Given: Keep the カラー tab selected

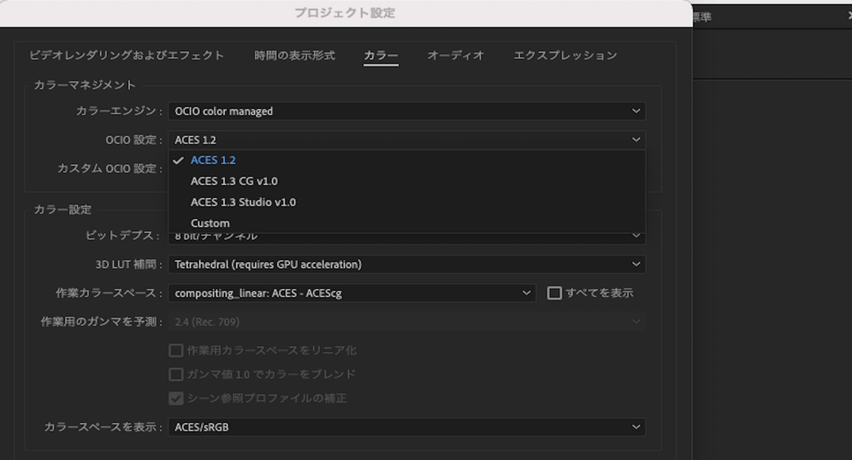Looking at the screenshot, I should [x=381, y=56].
